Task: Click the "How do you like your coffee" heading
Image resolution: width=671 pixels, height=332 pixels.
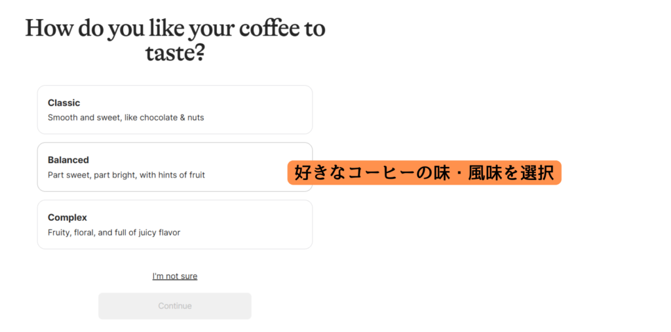Action: [x=175, y=40]
